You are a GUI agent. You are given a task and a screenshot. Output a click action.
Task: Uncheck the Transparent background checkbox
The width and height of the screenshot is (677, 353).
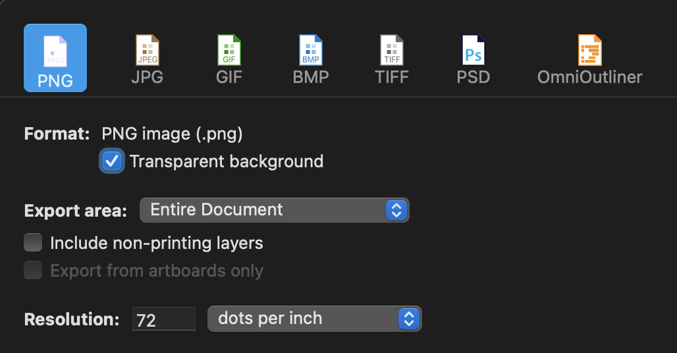112,161
